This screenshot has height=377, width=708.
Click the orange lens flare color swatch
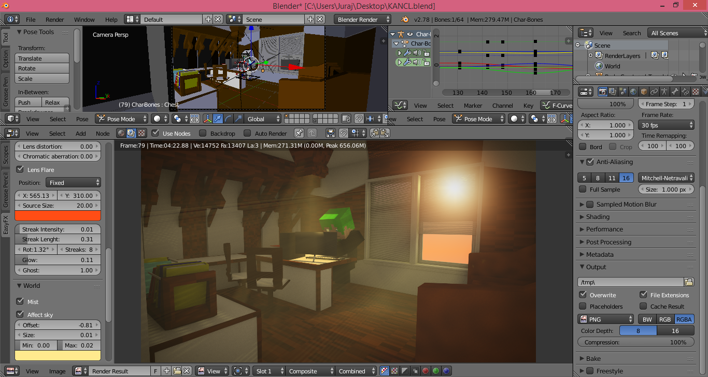click(x=58, y=216)
